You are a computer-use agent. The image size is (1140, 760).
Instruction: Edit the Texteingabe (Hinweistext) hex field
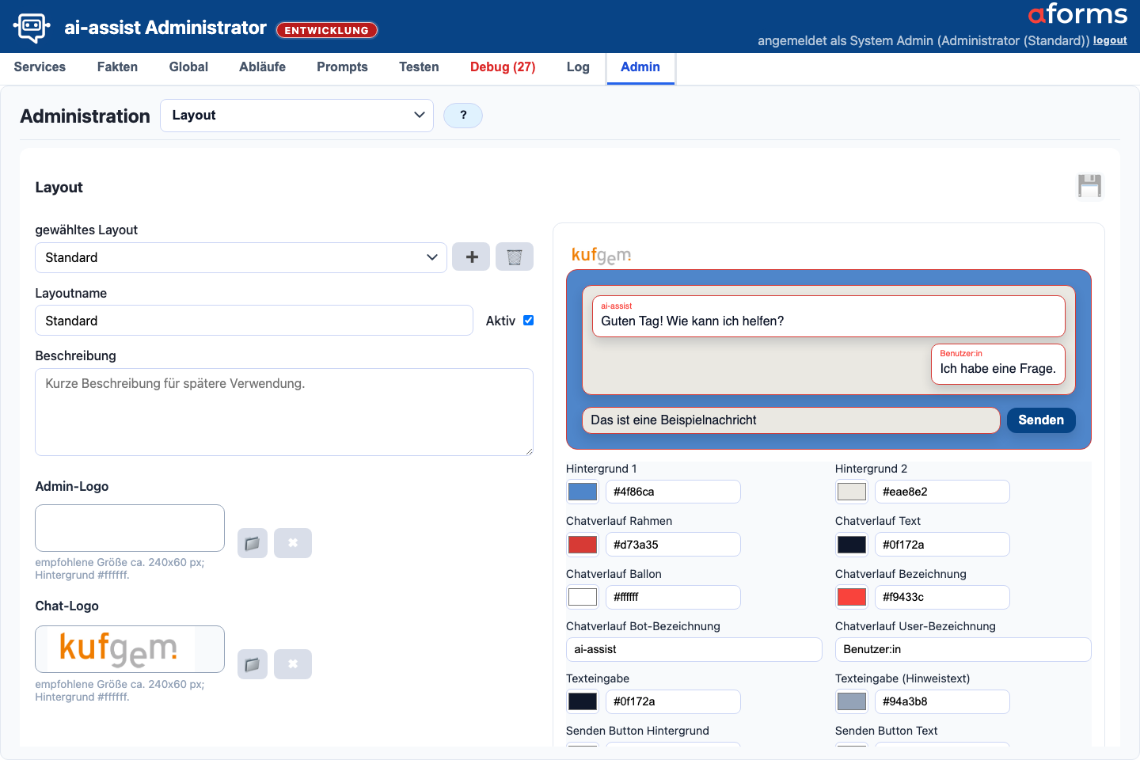[942, 701]
